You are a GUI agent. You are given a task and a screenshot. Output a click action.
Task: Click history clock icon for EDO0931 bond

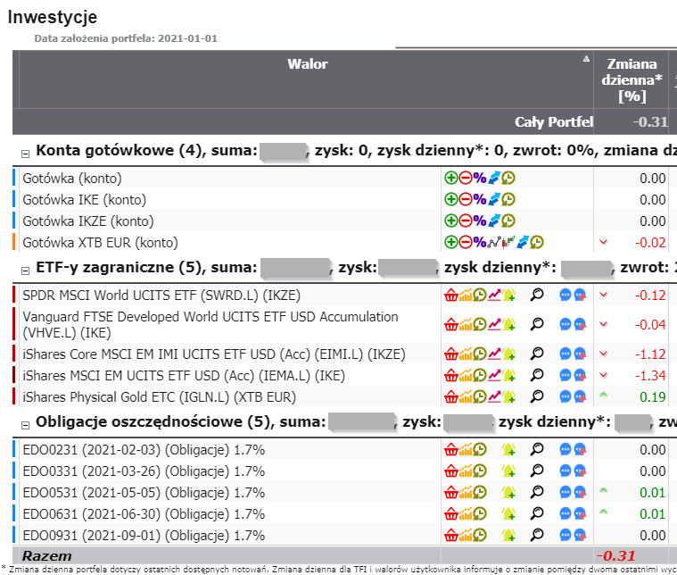[480, 535]
